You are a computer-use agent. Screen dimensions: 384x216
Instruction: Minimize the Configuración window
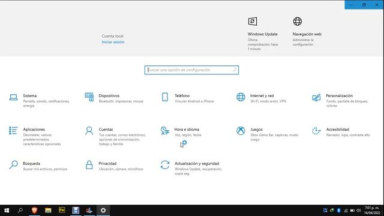click(351, 5)
